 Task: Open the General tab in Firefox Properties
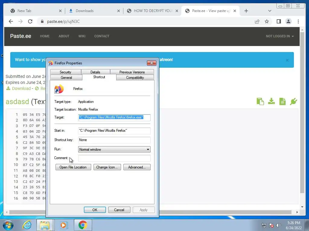66,78
